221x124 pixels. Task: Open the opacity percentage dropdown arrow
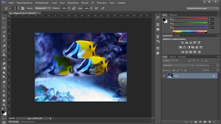pyautogui.click(x=69, y=8)
